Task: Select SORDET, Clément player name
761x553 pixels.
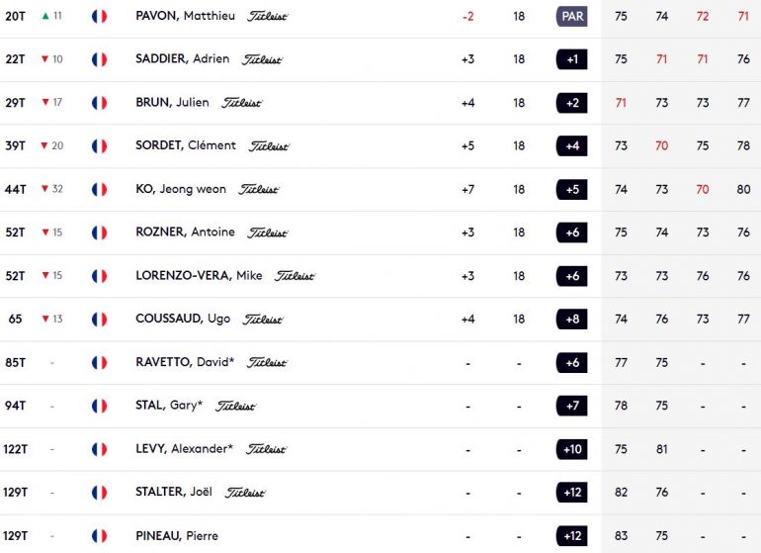Action: tap(186, 145)
